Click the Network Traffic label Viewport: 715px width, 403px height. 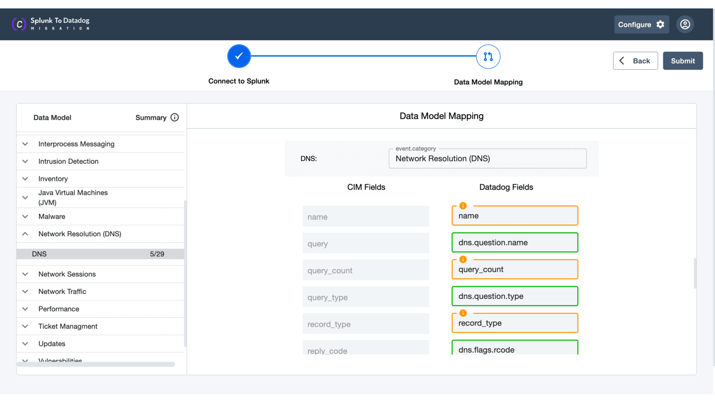coord(63,291)
